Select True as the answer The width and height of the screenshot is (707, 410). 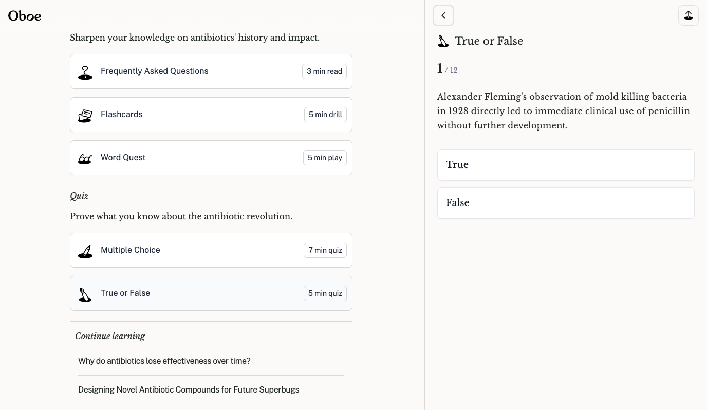pos(565,165)
